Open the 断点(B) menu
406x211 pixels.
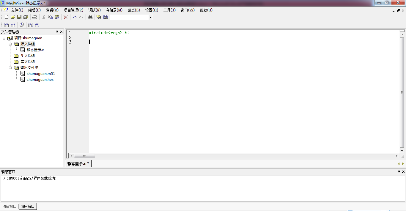pyautogui.click(x=134, y=10)
